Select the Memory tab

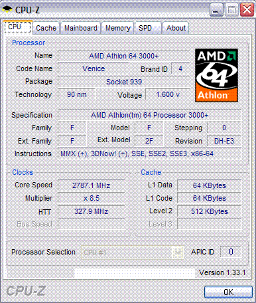point(117,28)
